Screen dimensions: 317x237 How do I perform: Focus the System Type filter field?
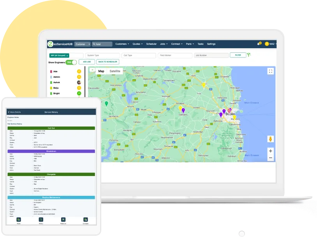click(102, 55)
